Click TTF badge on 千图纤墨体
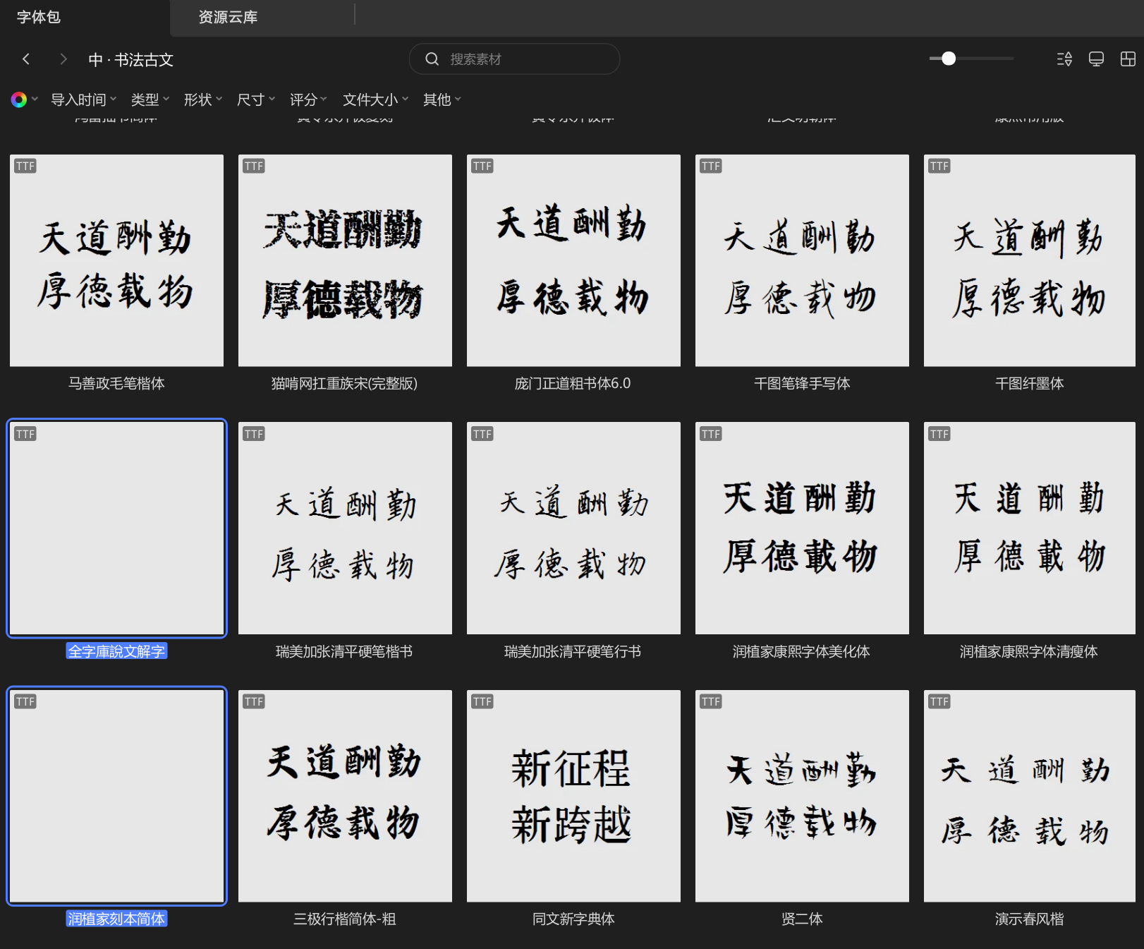Viewport: 1144px width, 949px height. (x=939, y=166)
